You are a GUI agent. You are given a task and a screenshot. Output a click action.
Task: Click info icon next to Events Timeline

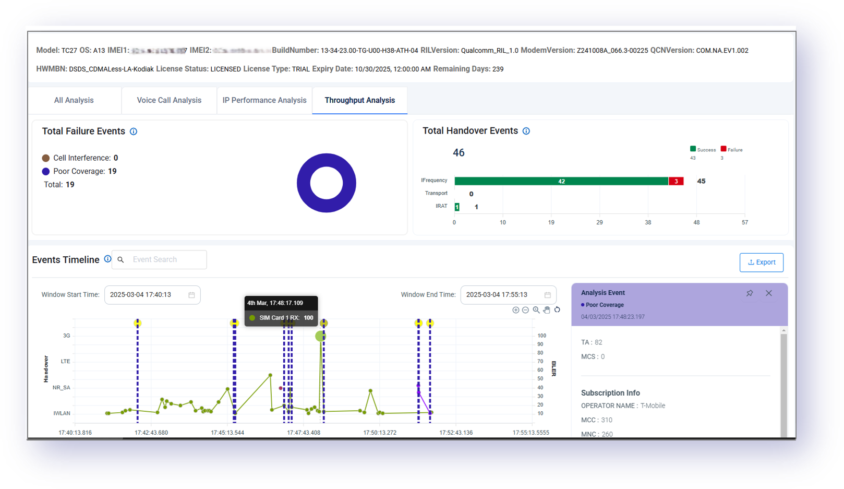[x=107, y=259]
